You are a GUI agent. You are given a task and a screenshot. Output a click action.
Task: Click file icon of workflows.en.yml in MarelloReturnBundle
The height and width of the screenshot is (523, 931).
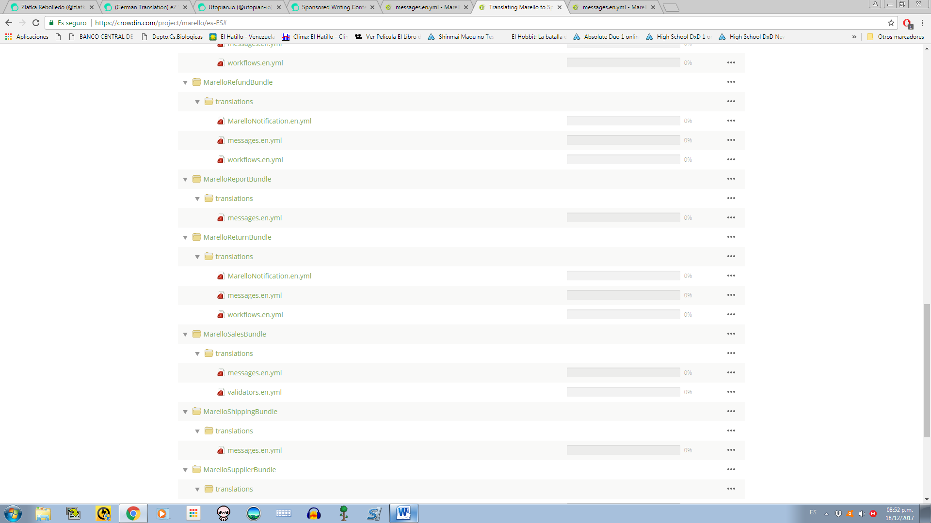[x=221, y=315]
